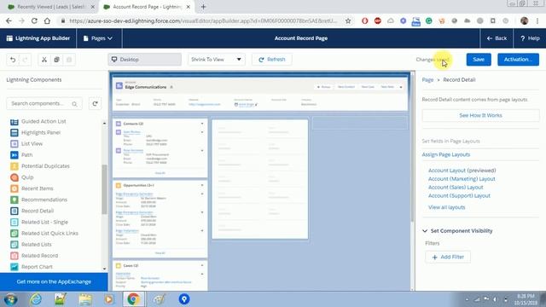Open the Pages dropdown menu
Screen dimensions: 546x307
coord(98,38)
